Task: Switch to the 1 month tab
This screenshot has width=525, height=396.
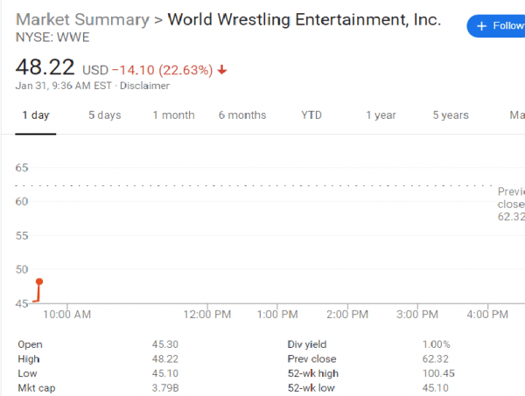Action: pyautogui.click(x=173, y=115)
